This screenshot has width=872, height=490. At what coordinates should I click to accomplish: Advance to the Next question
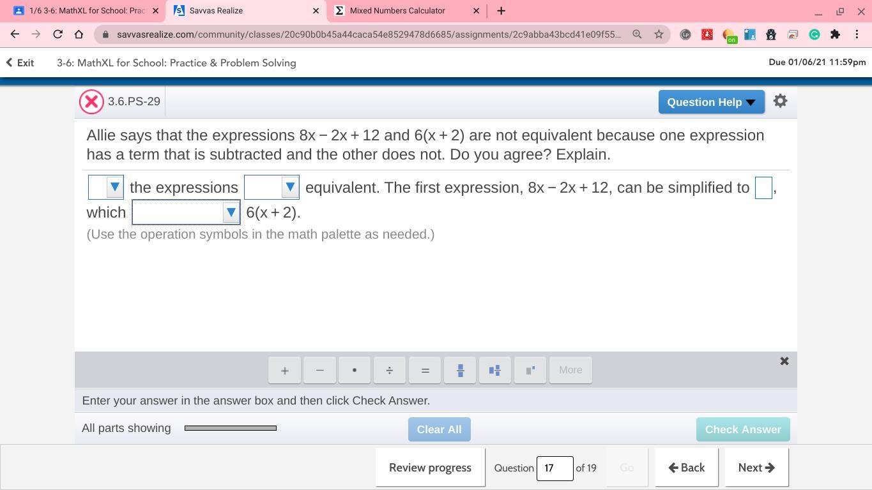(756, 468)
